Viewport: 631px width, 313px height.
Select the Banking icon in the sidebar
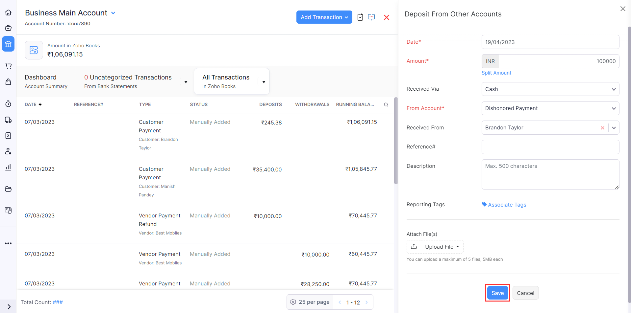pos(8,44)
